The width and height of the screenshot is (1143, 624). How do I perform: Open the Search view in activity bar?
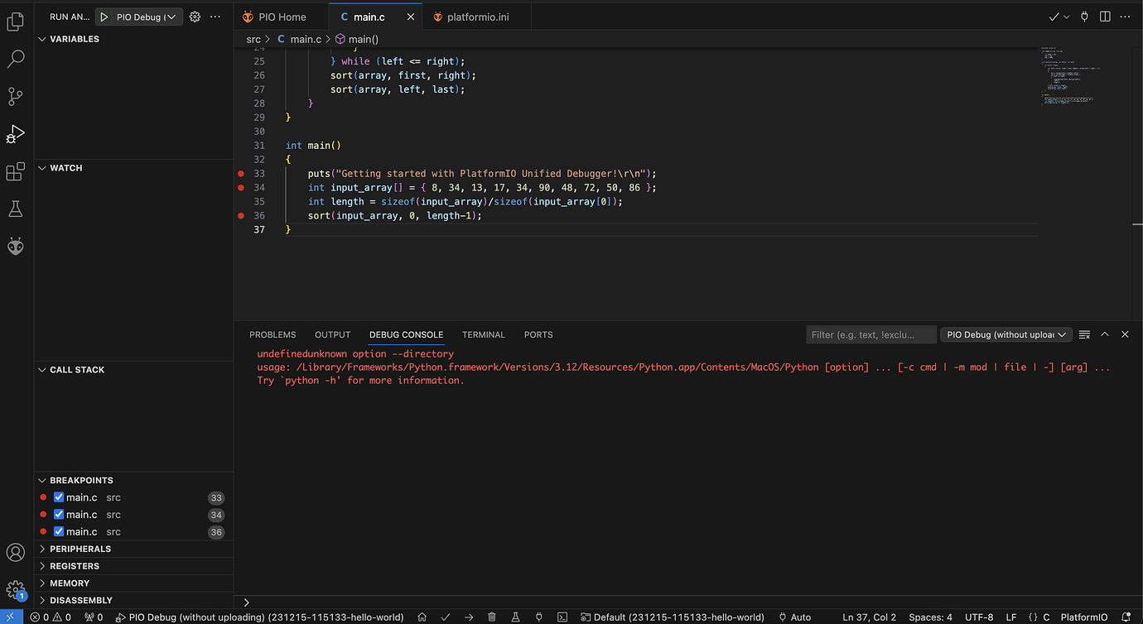(16, 59)
